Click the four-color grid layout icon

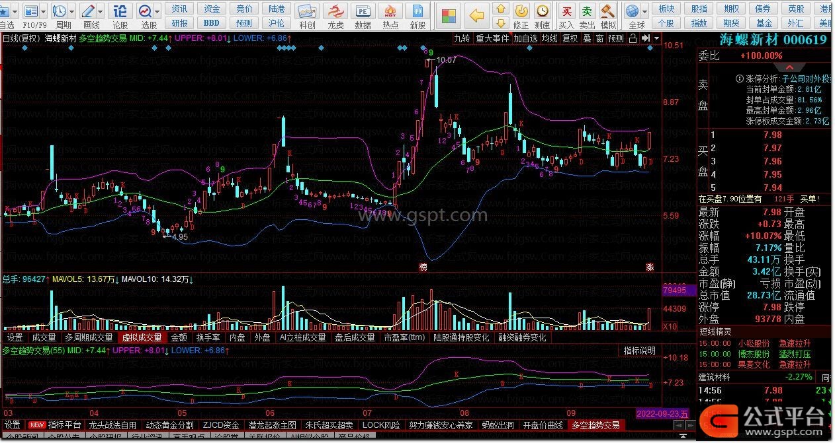pos(450,15)
